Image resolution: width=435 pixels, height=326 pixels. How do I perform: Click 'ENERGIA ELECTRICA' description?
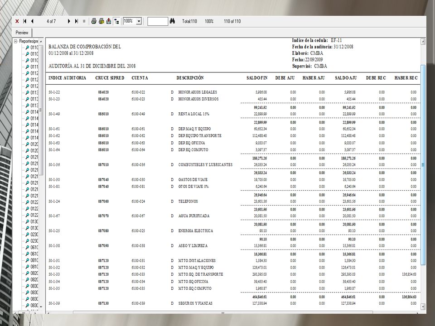pyautogui.click(x=196, y=231)
